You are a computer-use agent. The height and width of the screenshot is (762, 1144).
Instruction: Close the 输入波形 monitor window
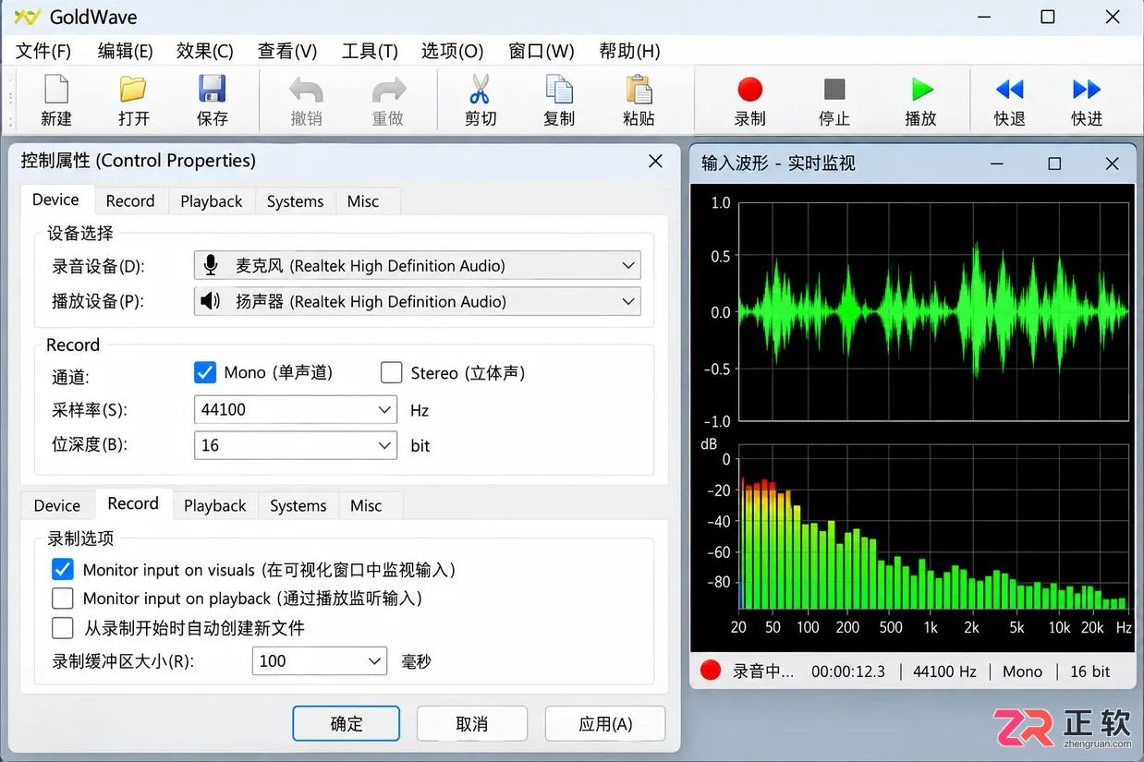click(x=1113, y=163)
